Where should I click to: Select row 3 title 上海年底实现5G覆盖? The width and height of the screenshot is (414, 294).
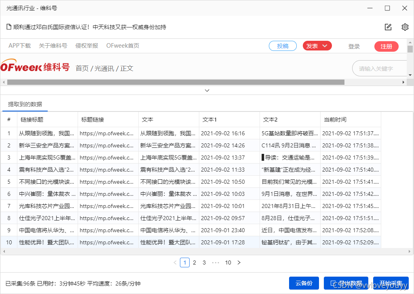[47, 157]
